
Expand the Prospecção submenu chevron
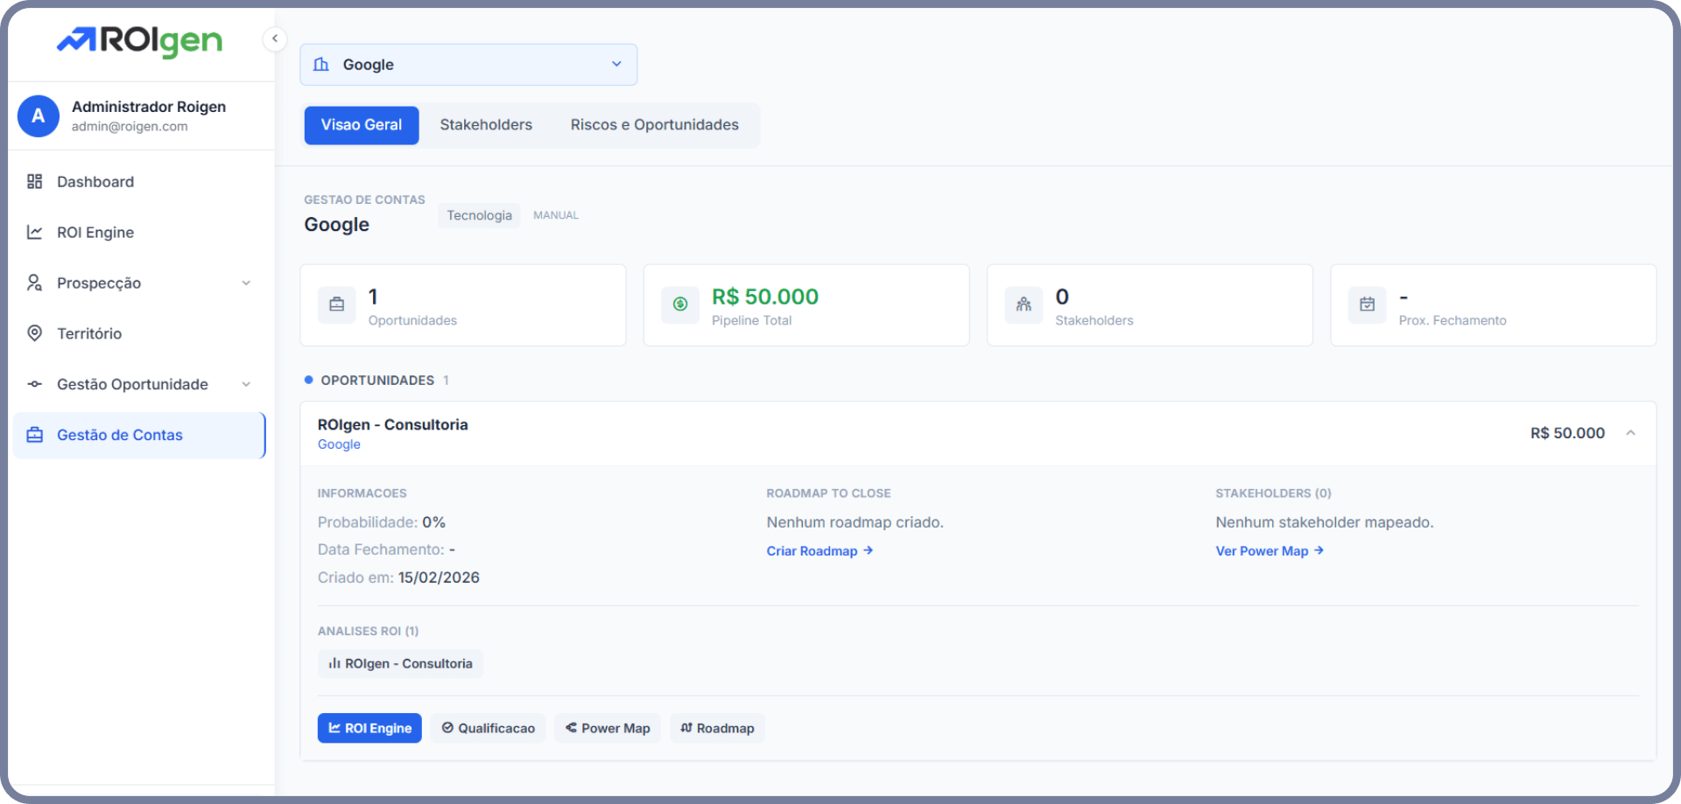click(x=246, y=283)
